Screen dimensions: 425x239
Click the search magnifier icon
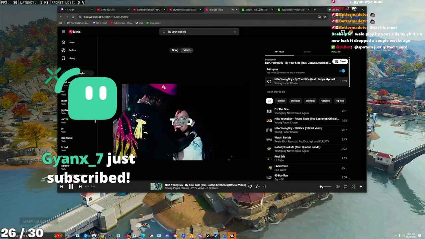(164, 32)
